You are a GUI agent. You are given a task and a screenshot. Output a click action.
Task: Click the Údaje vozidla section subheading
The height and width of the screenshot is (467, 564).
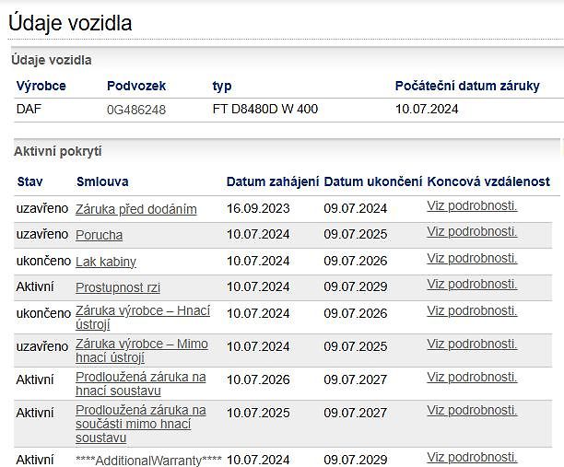tap(52, 60)
